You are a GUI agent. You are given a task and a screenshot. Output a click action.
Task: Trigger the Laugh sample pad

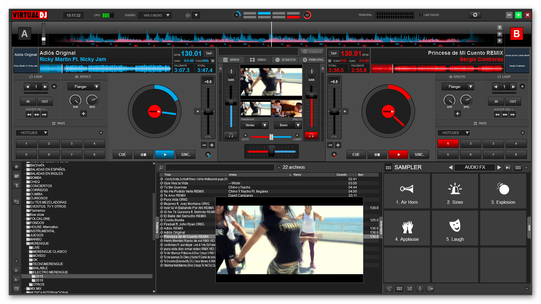455,228
